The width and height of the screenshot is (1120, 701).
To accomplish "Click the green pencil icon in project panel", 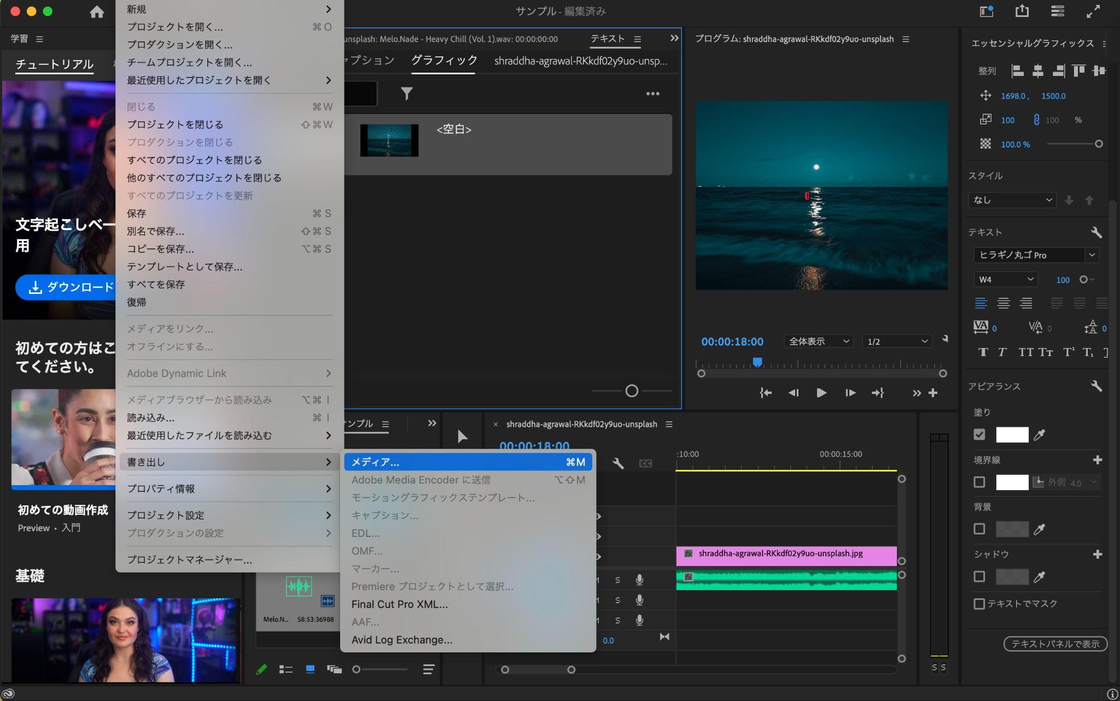I will (261, 669).
